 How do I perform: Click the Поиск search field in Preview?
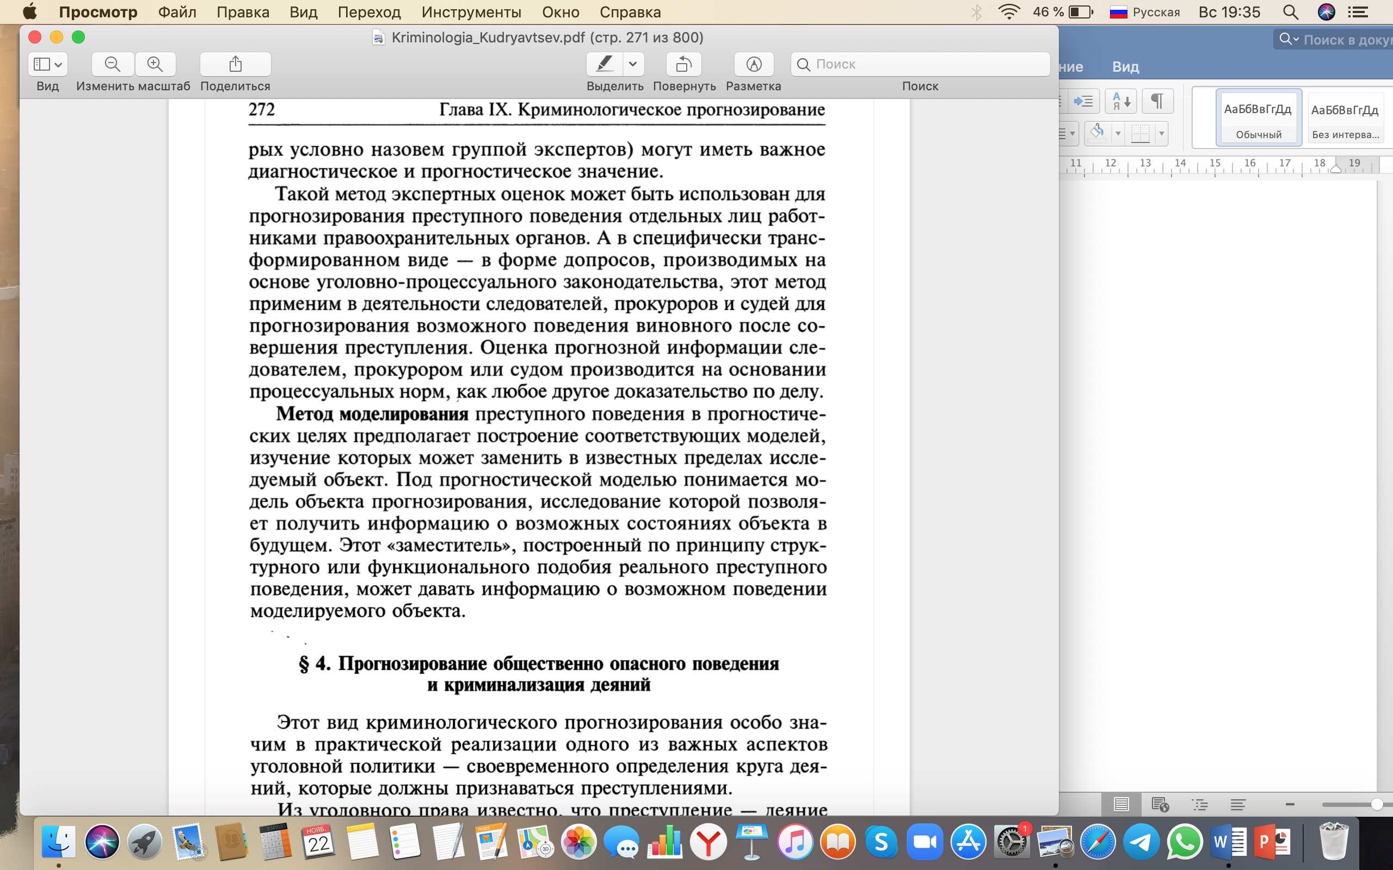[x=920, y=64]
